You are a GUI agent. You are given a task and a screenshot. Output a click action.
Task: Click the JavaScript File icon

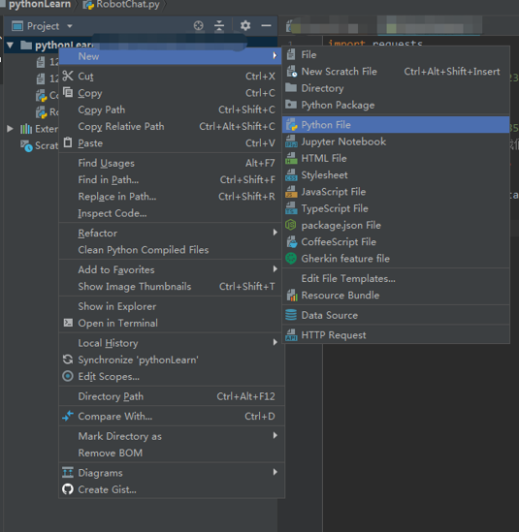[291, 192]
